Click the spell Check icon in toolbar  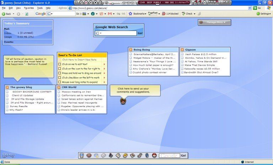pos(183,14)
